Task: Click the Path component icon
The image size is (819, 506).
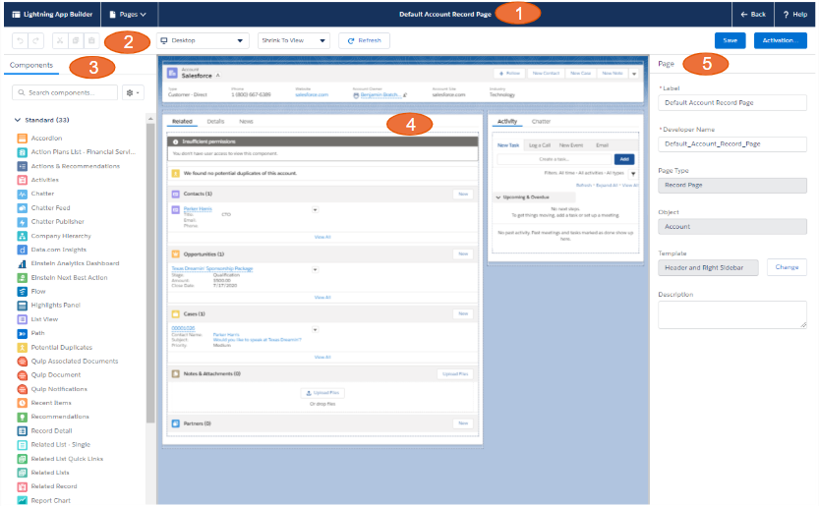Action: pos(22,333)
